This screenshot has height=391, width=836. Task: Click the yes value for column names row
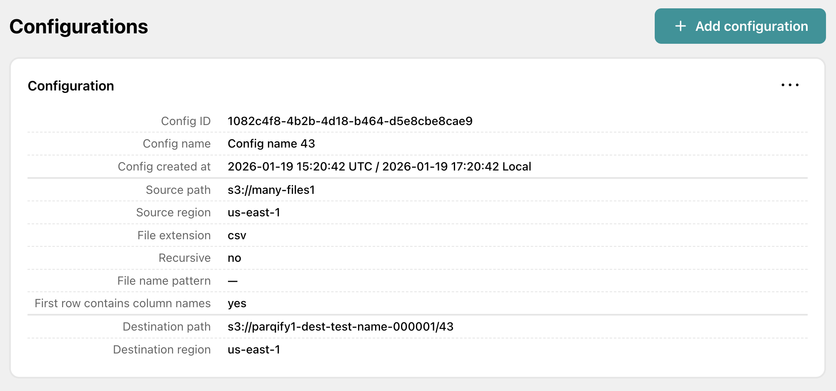(x=237, y=303)
